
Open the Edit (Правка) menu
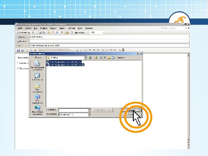[x=28, y=28]
